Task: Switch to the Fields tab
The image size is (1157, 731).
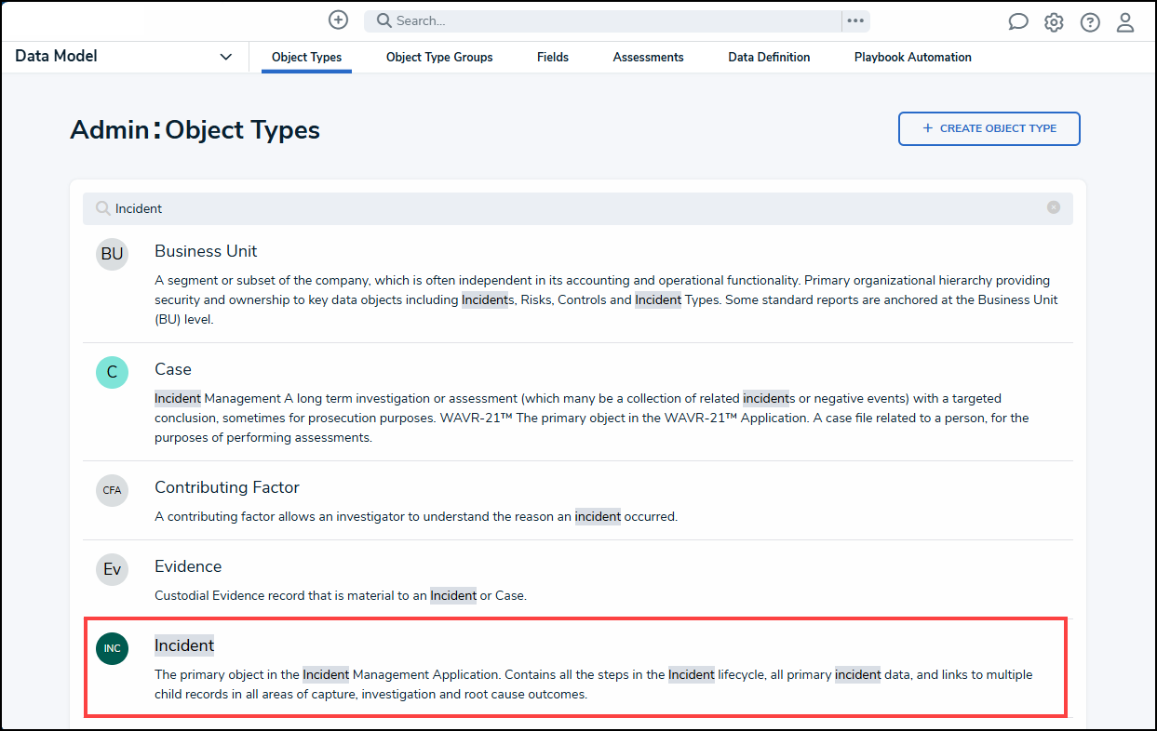Action: (552, 57)
